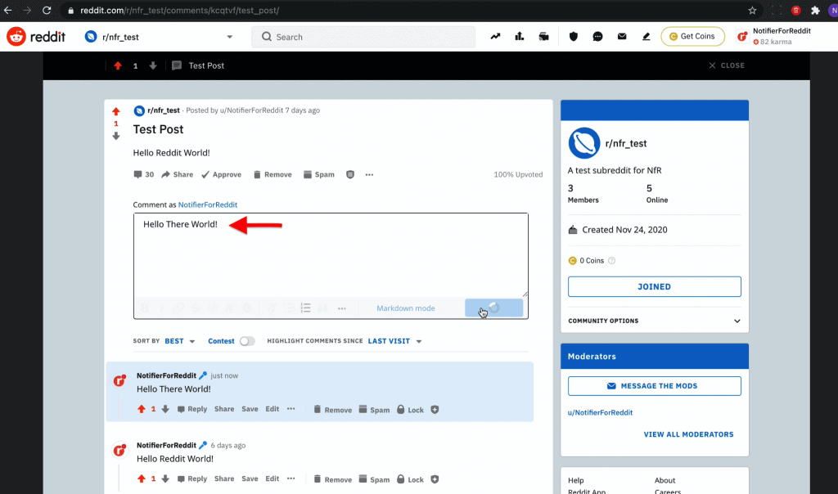Open the post's three-dot more options
The height and width of the screenshot is (494, 838).
coord(369,175)
